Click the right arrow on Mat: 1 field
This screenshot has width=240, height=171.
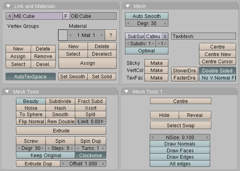pos(102,35)
